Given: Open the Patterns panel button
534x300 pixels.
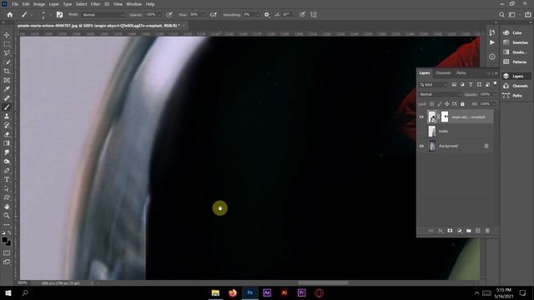Looking at the screenshot, I should coord(516,62).
